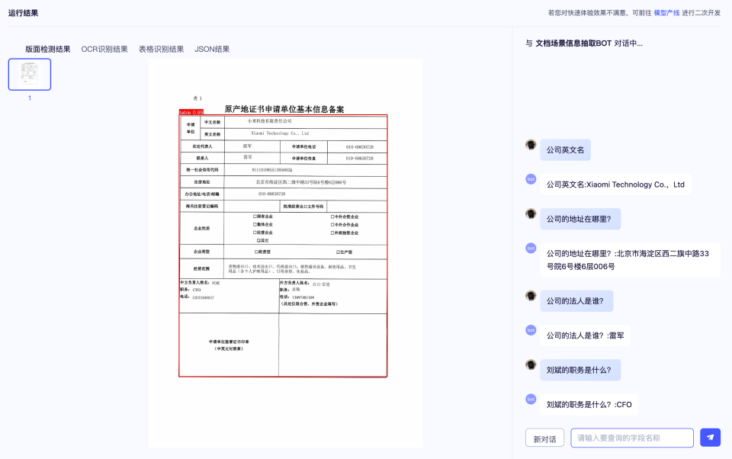Click the reply with 北京市海淀区西二旗中路33号院 address
Screen dimensions: 732x459
[631, 260]
